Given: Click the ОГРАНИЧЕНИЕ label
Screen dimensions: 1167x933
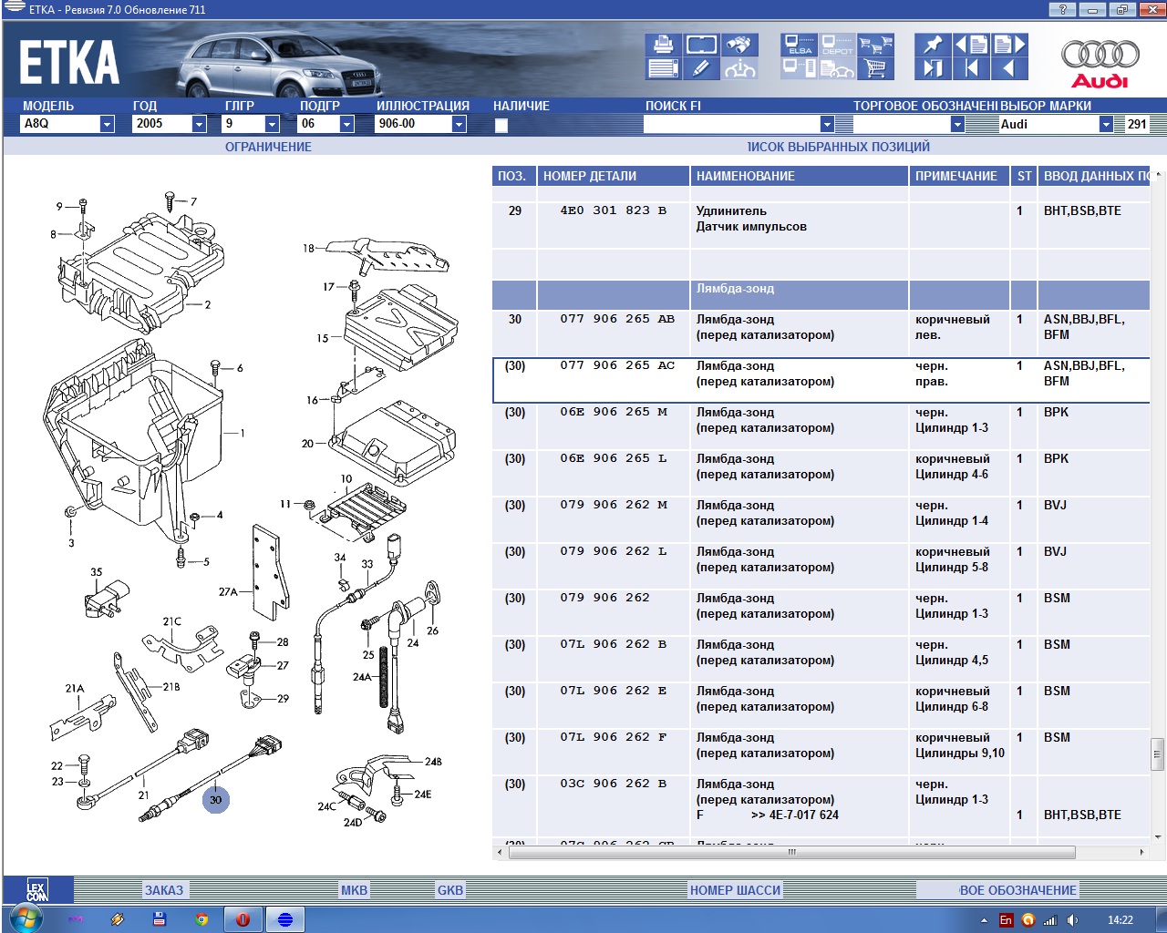Looking at the screenshot, I should pos(268,147).
